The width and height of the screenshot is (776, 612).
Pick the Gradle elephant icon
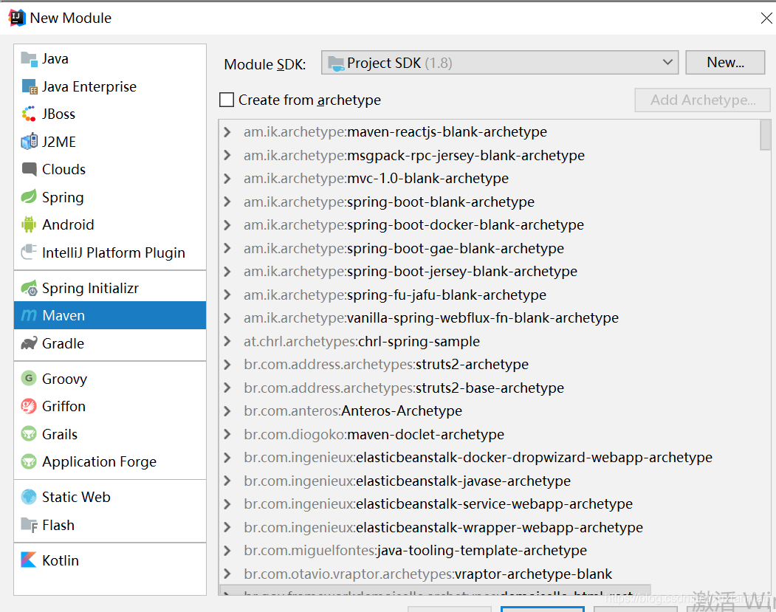pyautogui.click(x=29, y=343)
